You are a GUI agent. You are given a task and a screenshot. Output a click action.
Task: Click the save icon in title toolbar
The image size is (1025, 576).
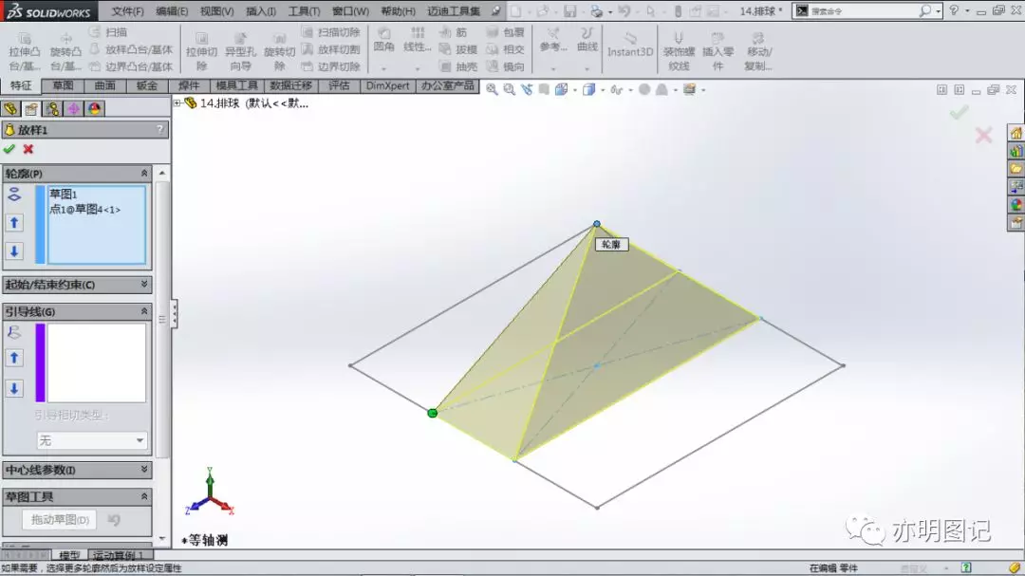click(x=570, y=11)
